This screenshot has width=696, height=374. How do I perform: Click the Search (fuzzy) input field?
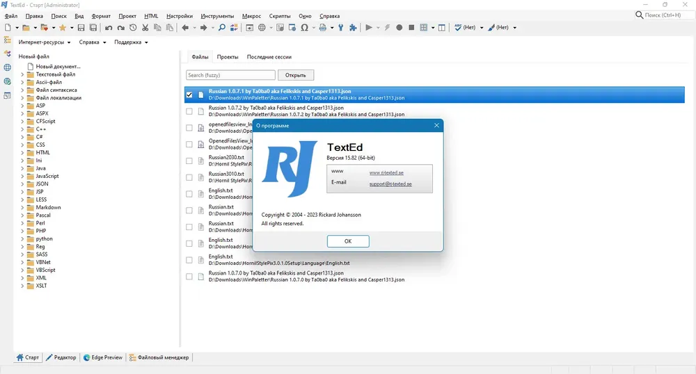pos(231,75)
